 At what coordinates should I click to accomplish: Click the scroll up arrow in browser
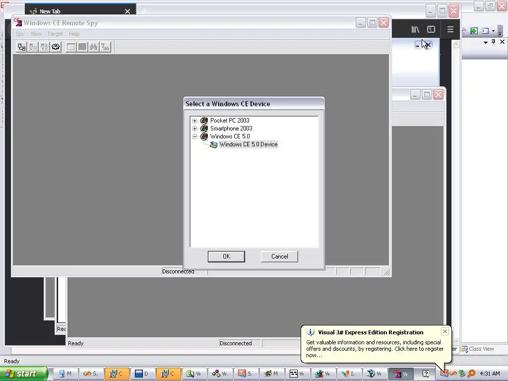(x=455, y=44)
